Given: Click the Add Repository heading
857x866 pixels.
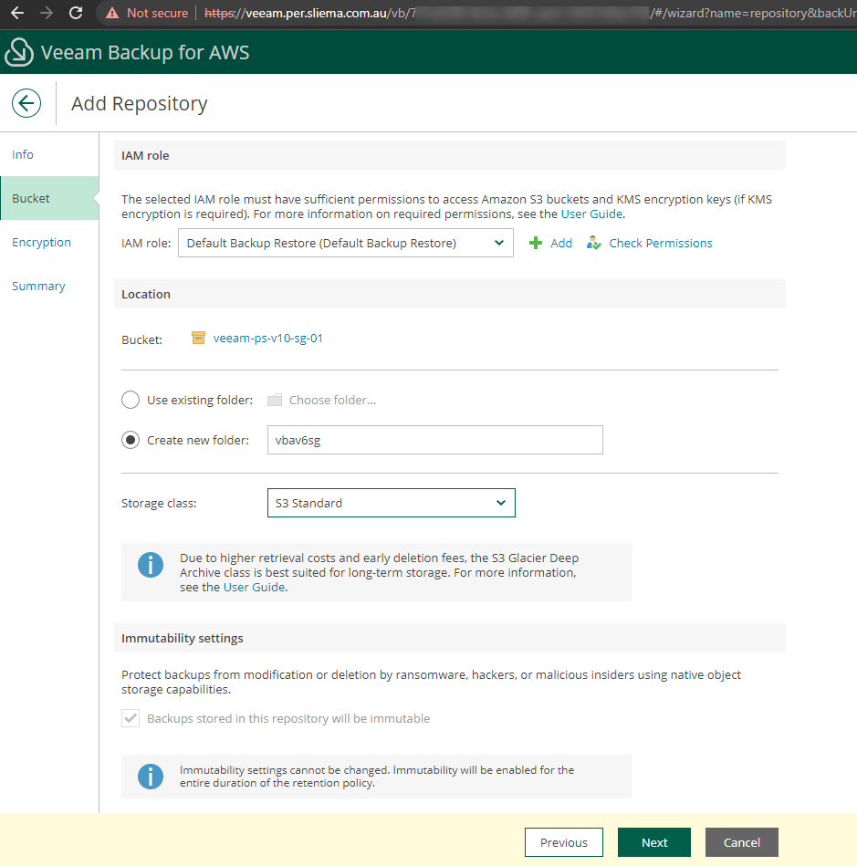Looking at the screenshot, I should (x=140, y=103).
